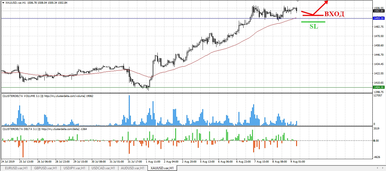386x171 pixels.
Task: Click the 31 Jul 17:00 time axis label
Action: point(135,162)
